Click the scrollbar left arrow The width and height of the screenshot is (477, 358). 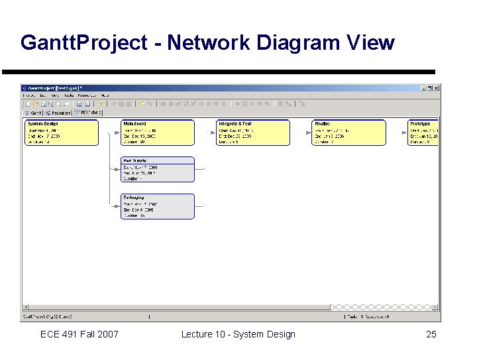[x=26, y=307]
